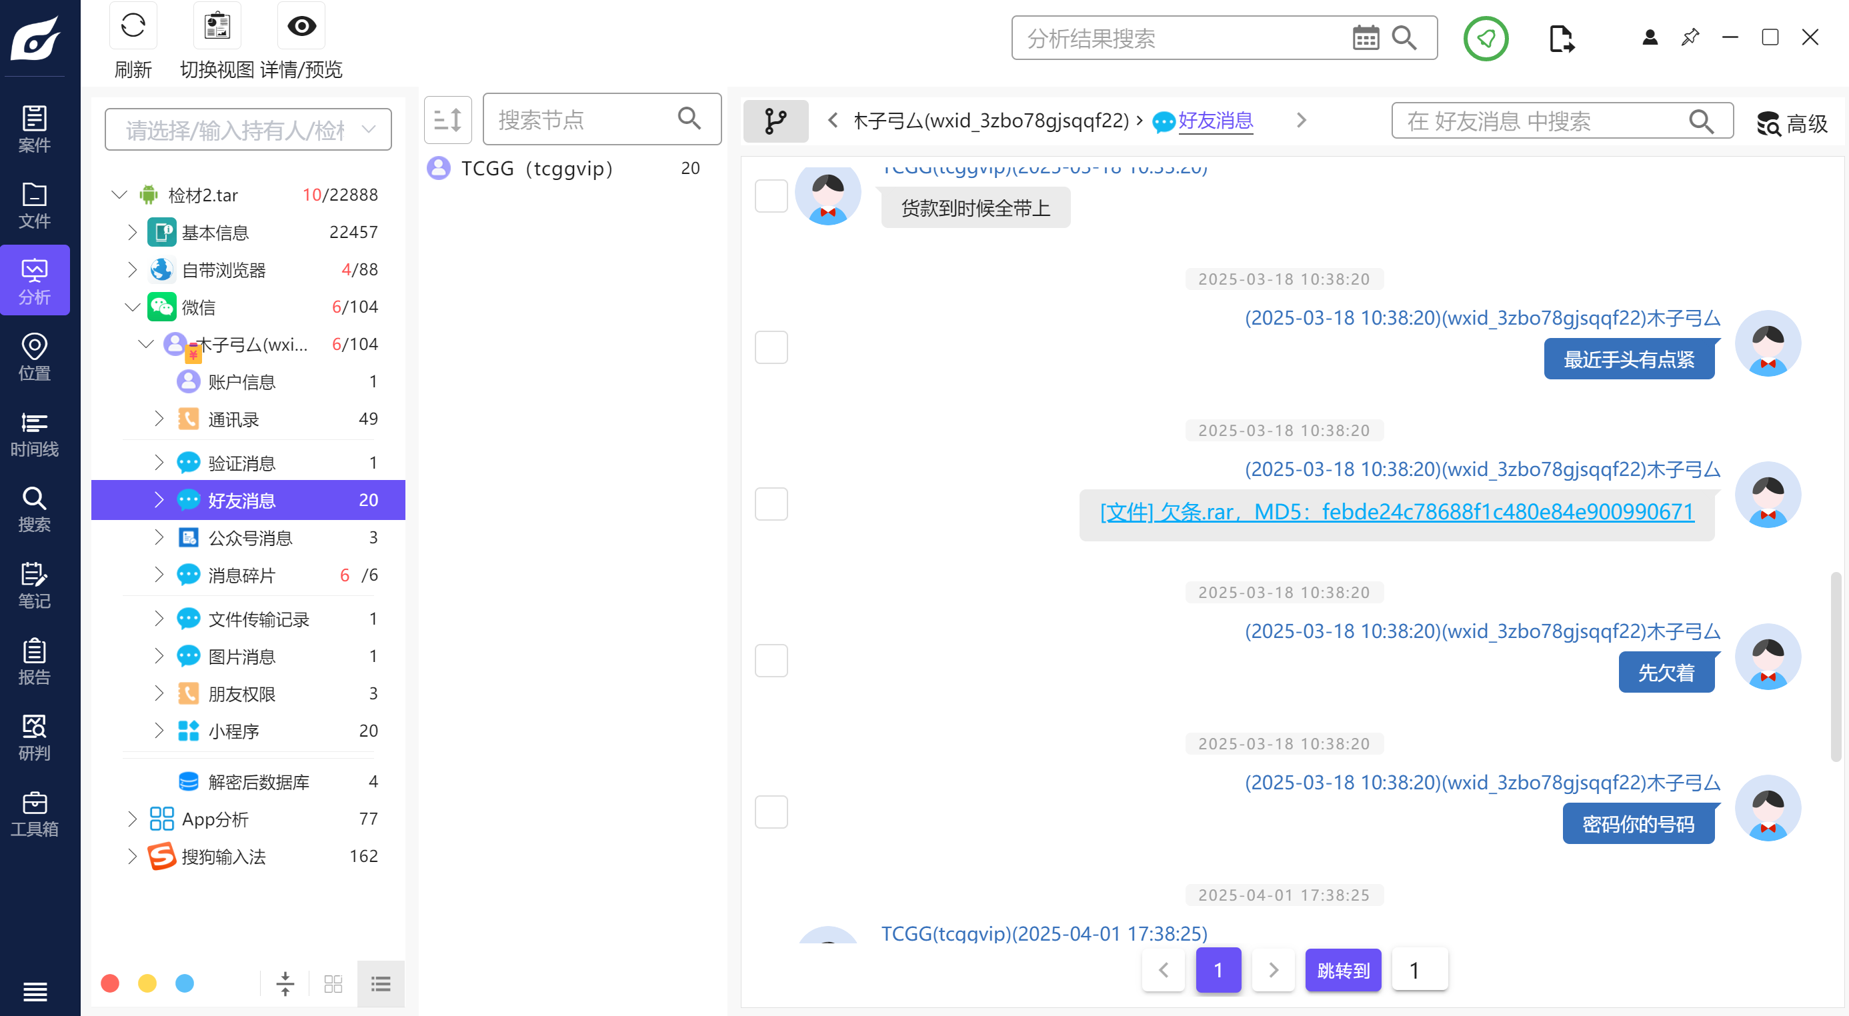The image size is (1849, 1016).
Task: Expand the 搜狗输入法 tree node
Action: 132,856
